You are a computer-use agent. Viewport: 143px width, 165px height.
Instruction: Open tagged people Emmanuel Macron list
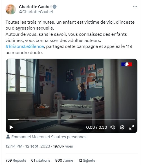pos(49,137)
